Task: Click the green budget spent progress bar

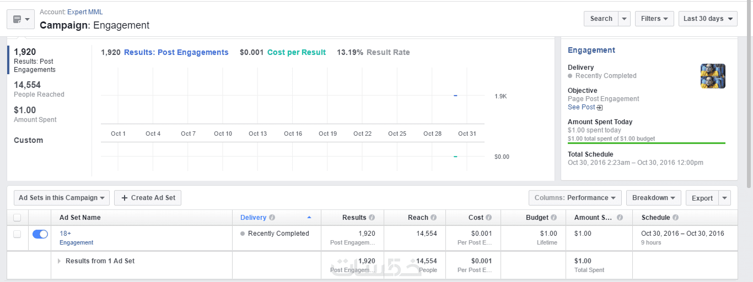Action: pos(646,143)
